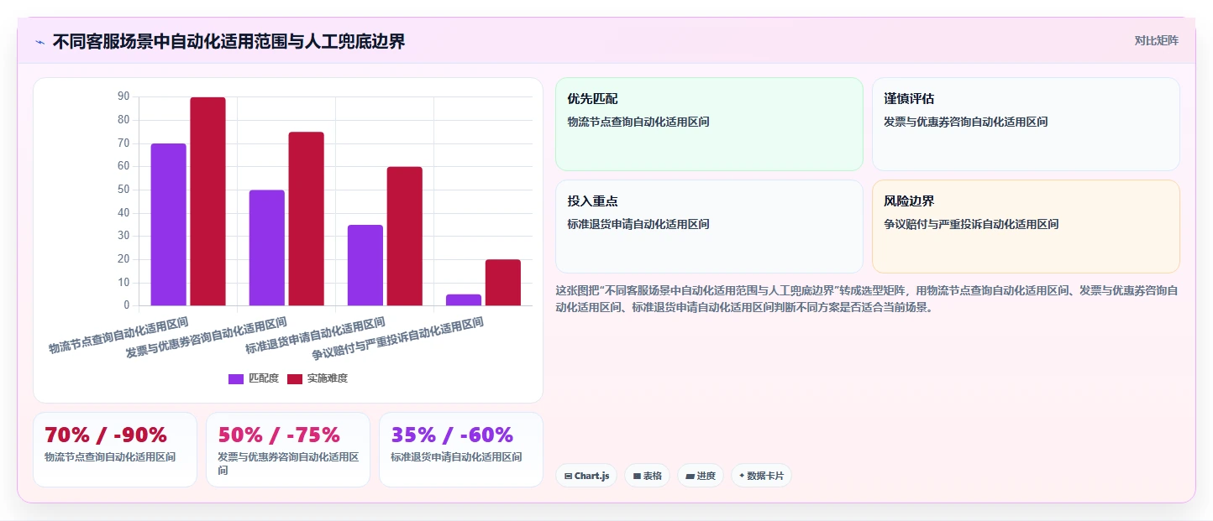This screenshot has width=1213, height=521.
Task: Click the lightning icon beside the title
Action: pos(39,42)
